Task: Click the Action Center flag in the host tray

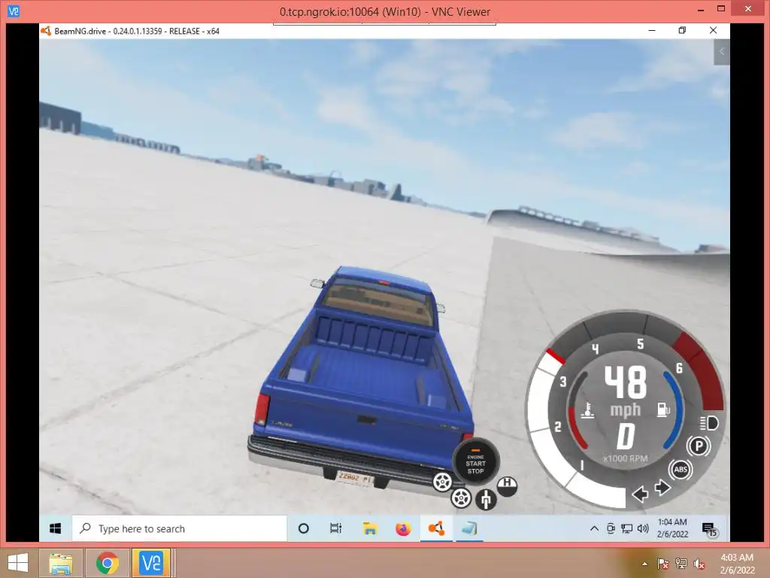Action: pyautogui.click(x=662, y=564)
